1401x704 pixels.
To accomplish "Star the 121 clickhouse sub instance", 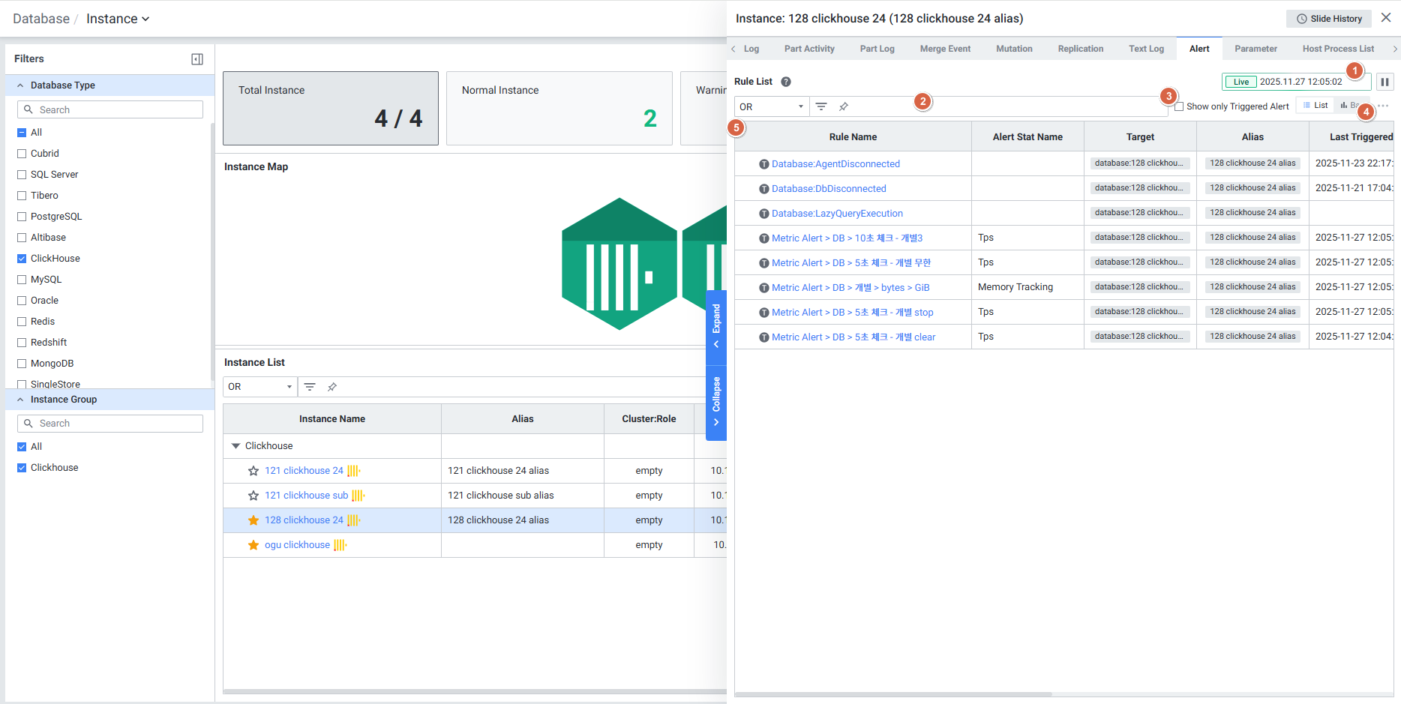I will [x=253, y=496].
